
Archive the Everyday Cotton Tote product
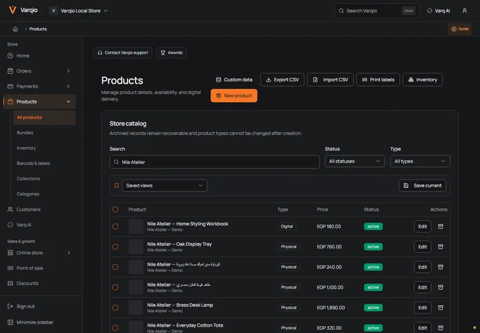click(440, 328)
